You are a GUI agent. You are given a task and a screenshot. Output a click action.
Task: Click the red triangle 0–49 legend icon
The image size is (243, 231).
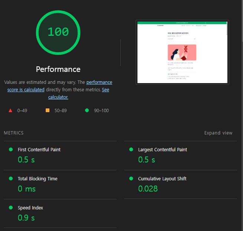pos(10,110)
